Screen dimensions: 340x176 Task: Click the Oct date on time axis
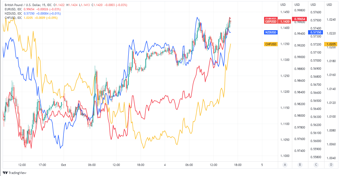[x=63, y=165]
